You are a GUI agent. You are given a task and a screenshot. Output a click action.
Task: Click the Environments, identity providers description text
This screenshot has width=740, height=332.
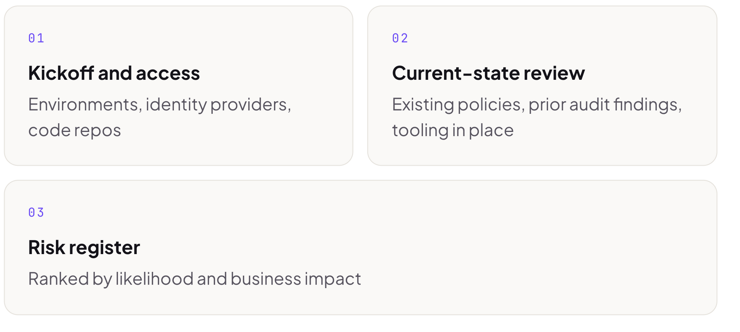(x=160, y=105)
